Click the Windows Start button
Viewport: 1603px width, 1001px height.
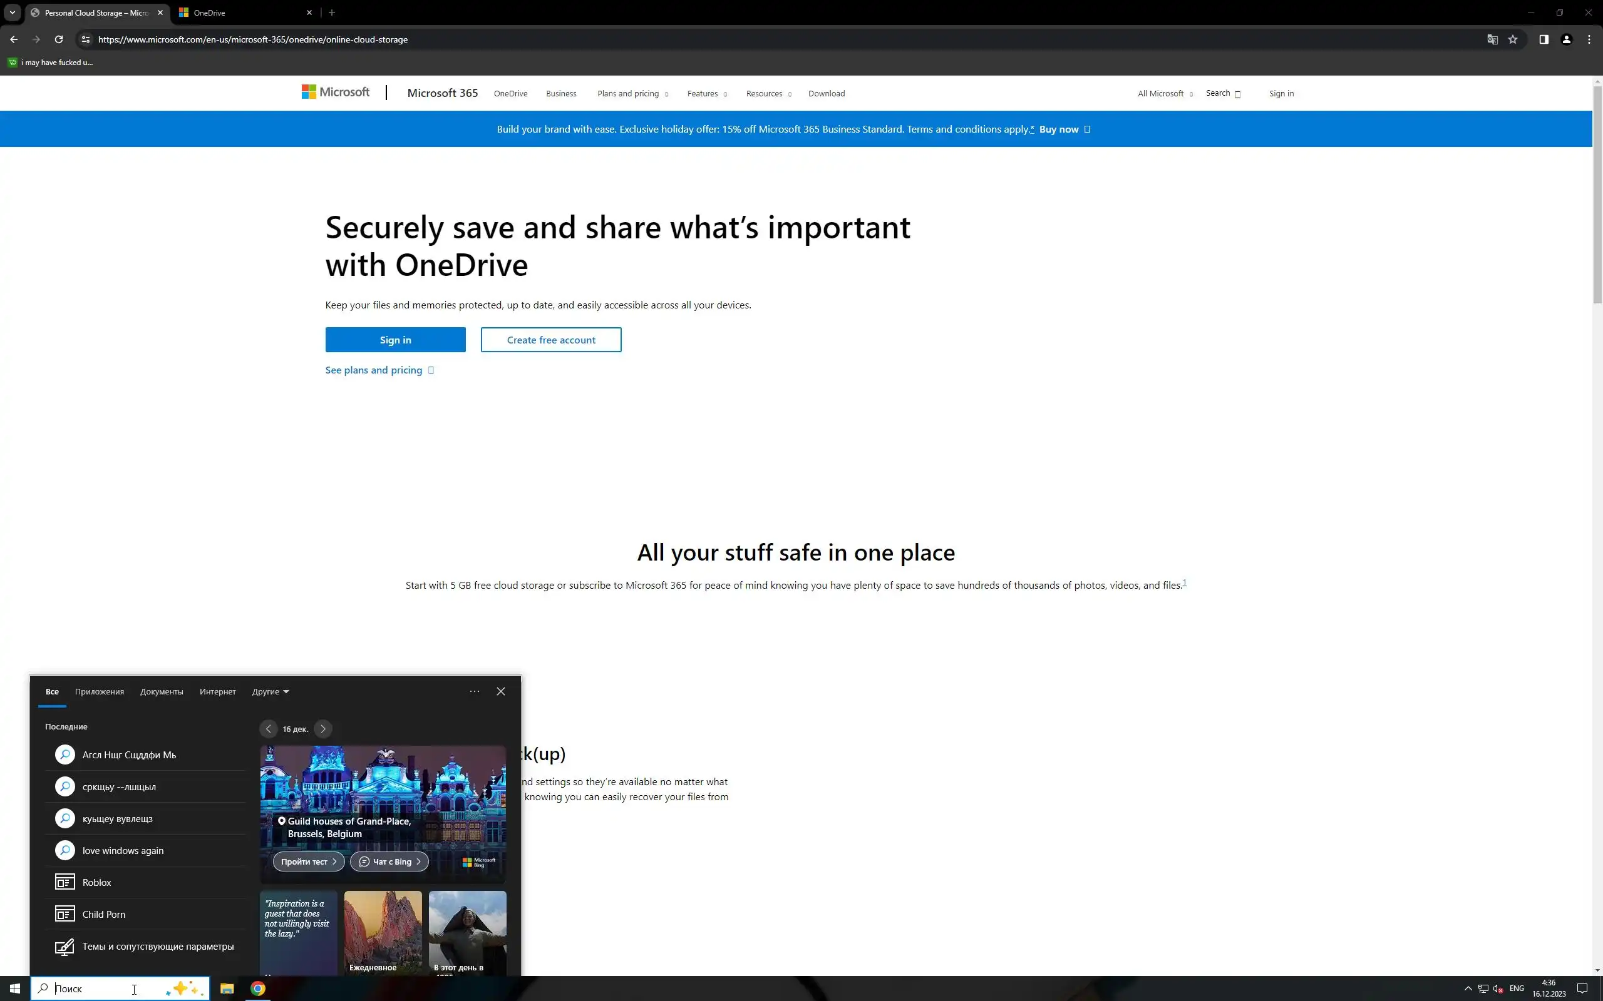coord(14,988)
